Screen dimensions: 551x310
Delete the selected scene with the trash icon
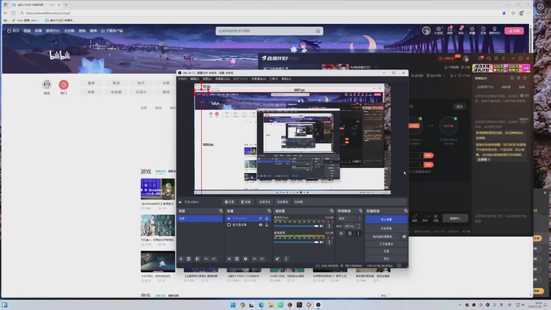(x=189, y=258)
